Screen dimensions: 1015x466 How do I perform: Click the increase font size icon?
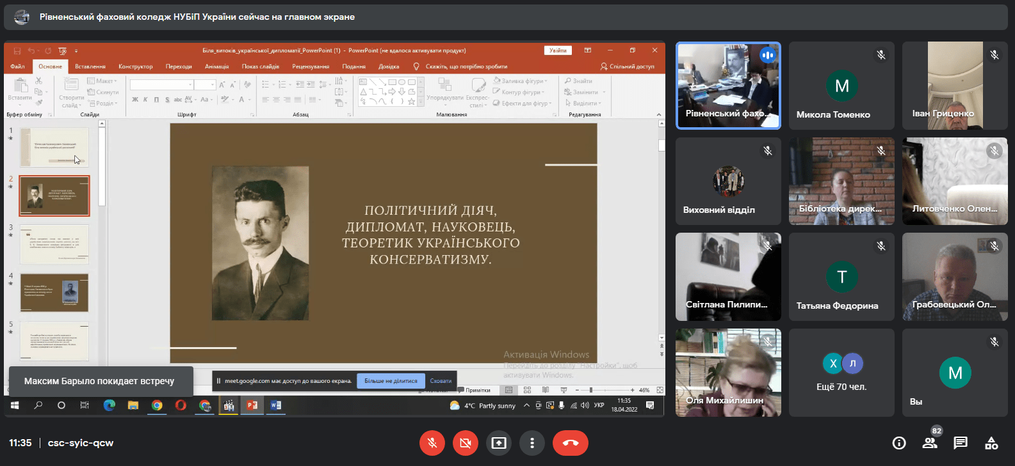click(x=222, y=84)
